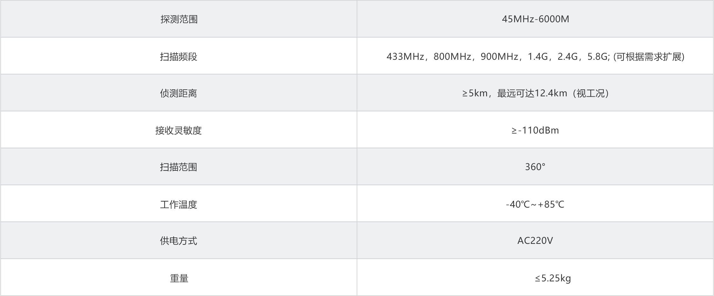Select the -40℃~+85℃ temperature value

[535, 204]
